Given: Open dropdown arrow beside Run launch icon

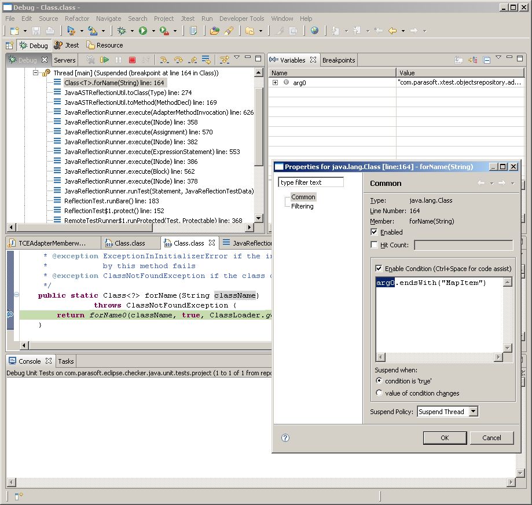Looking at the screenshot, I should pos(153,31).
